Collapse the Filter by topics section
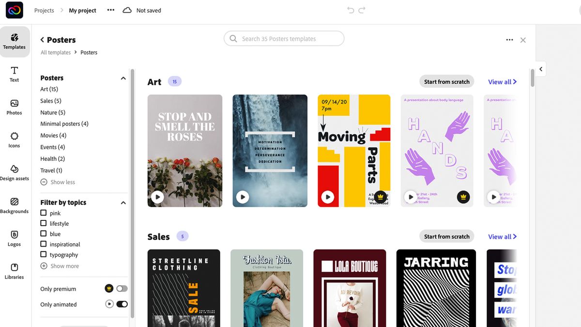The height and width of the screenshot is (327, 581). (123, 202)
